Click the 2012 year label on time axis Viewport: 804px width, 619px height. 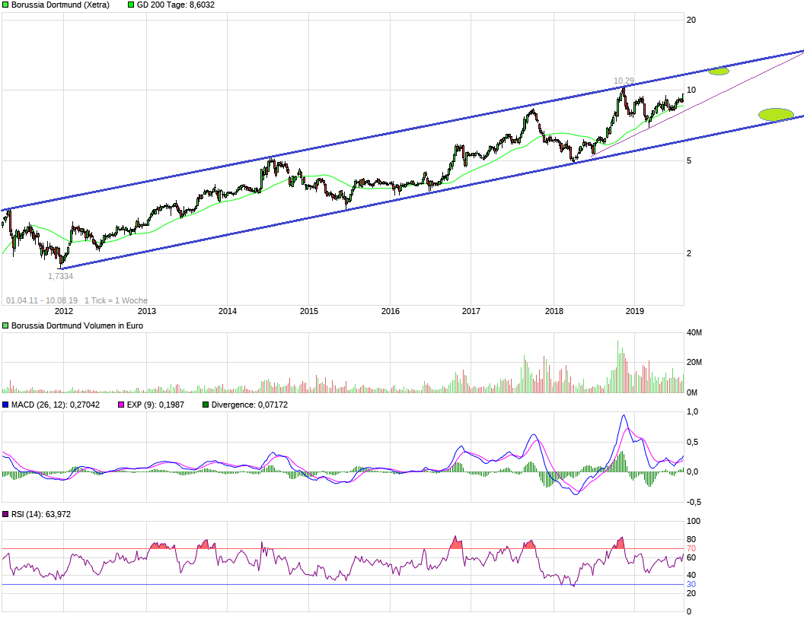[64, 311]
